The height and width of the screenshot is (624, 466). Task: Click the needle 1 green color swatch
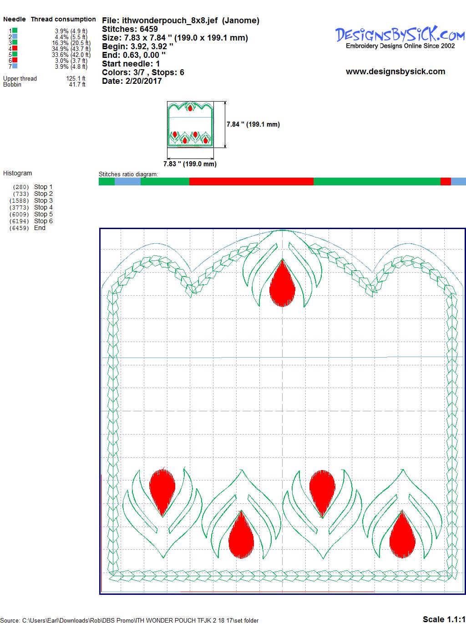[15, 31]
